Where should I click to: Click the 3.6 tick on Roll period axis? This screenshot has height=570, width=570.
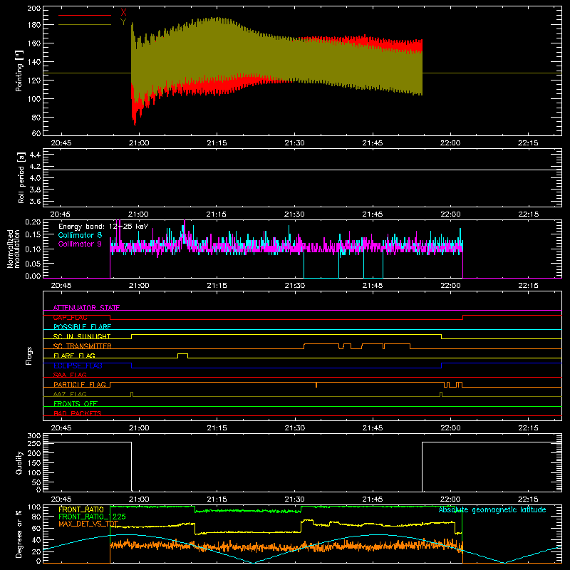click(x=35, y=201)
